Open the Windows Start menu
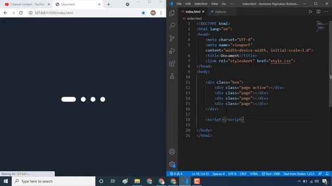The image size is (332, 186). (6, 181)
